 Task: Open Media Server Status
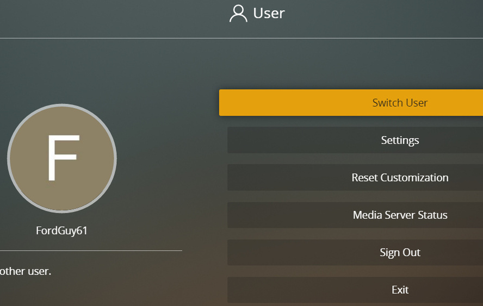click(x=400, y=215)
